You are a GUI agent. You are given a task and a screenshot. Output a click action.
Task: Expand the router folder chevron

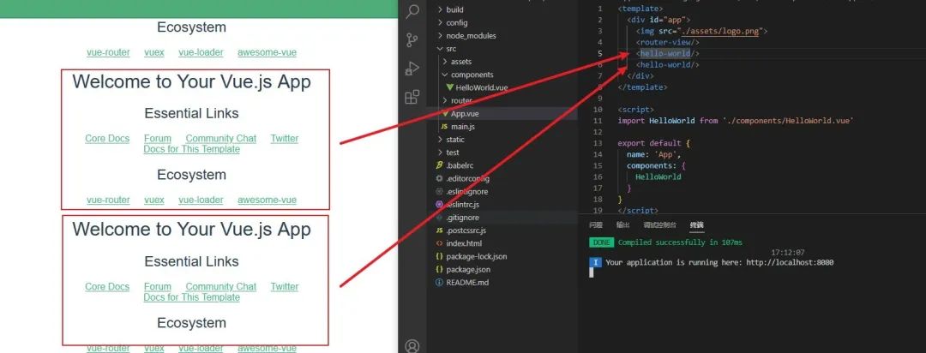tap(445, 100)
